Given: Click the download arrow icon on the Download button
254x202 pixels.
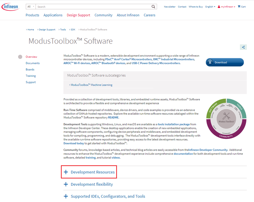Looking at the screenshot, I should click(x=210, y=62).
